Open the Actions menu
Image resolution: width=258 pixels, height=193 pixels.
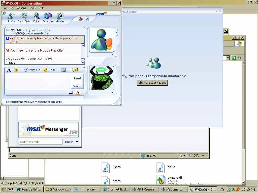22,8
